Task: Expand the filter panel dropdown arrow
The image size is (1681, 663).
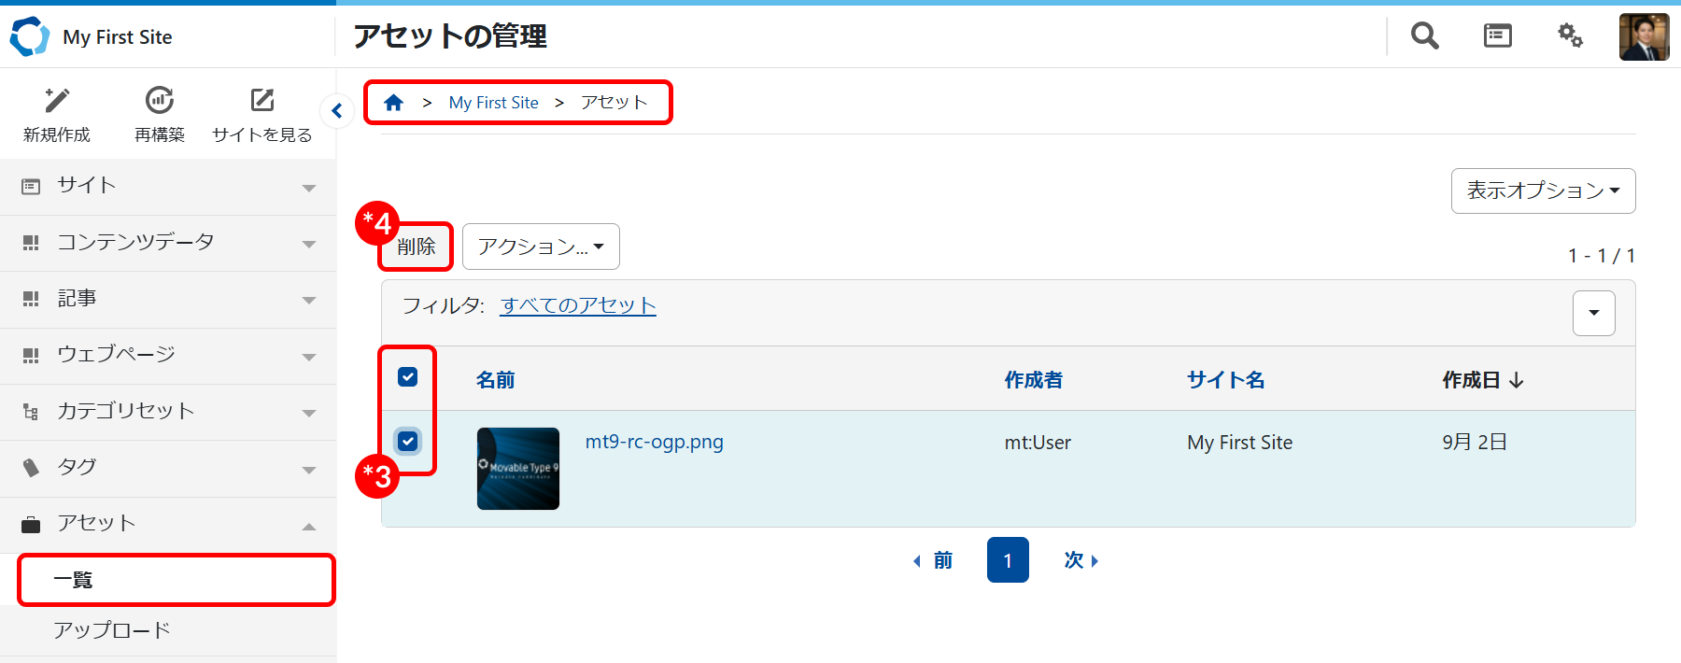Action: [1593, 313]
